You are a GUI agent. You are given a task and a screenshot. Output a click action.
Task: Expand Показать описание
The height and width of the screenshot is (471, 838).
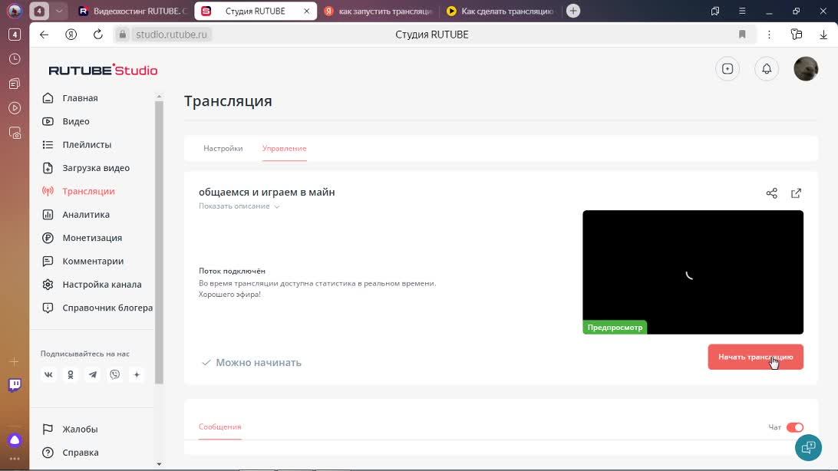pos(239,206)
